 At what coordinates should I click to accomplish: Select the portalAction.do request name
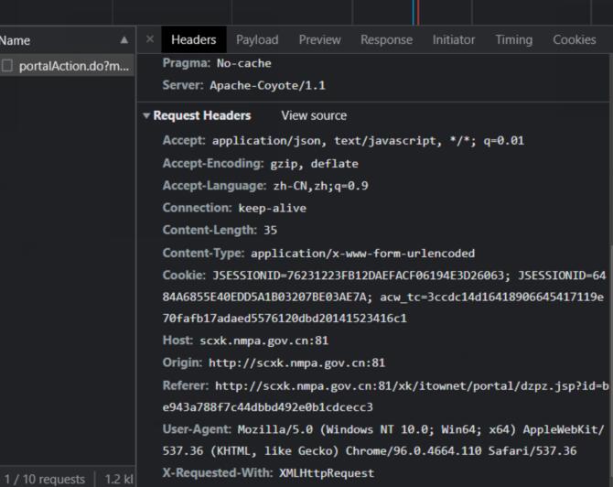point(76,66)
